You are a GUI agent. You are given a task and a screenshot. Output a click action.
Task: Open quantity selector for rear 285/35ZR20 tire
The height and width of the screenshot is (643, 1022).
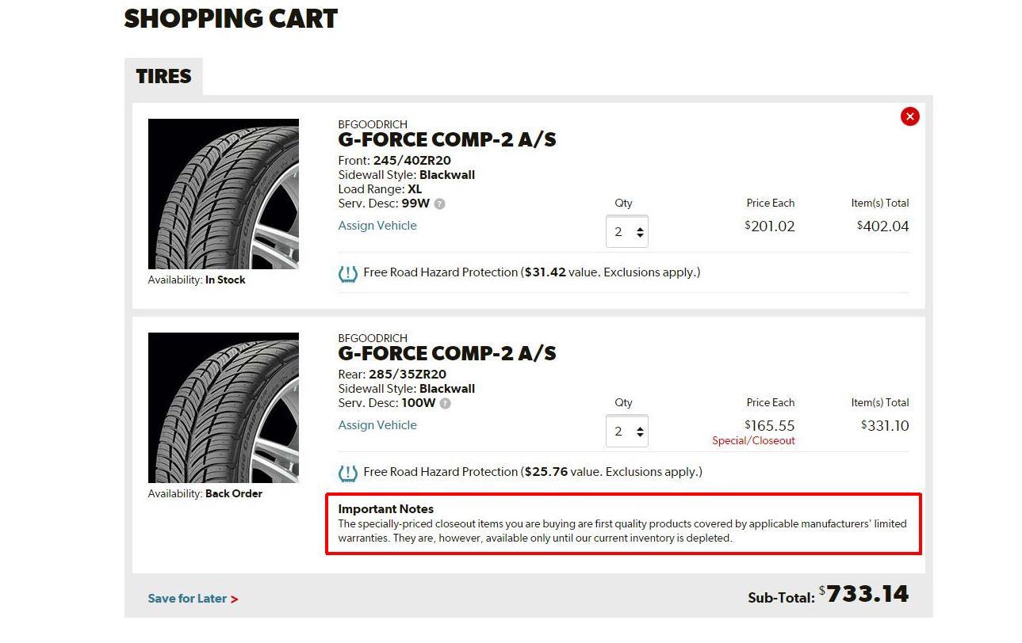(627, 432)
